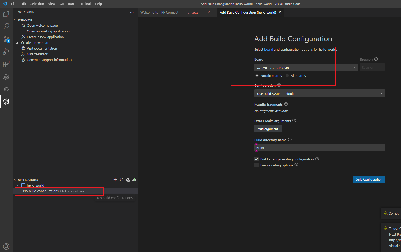Open the Selection menu

pyautogui.click(x=37, y=4)
